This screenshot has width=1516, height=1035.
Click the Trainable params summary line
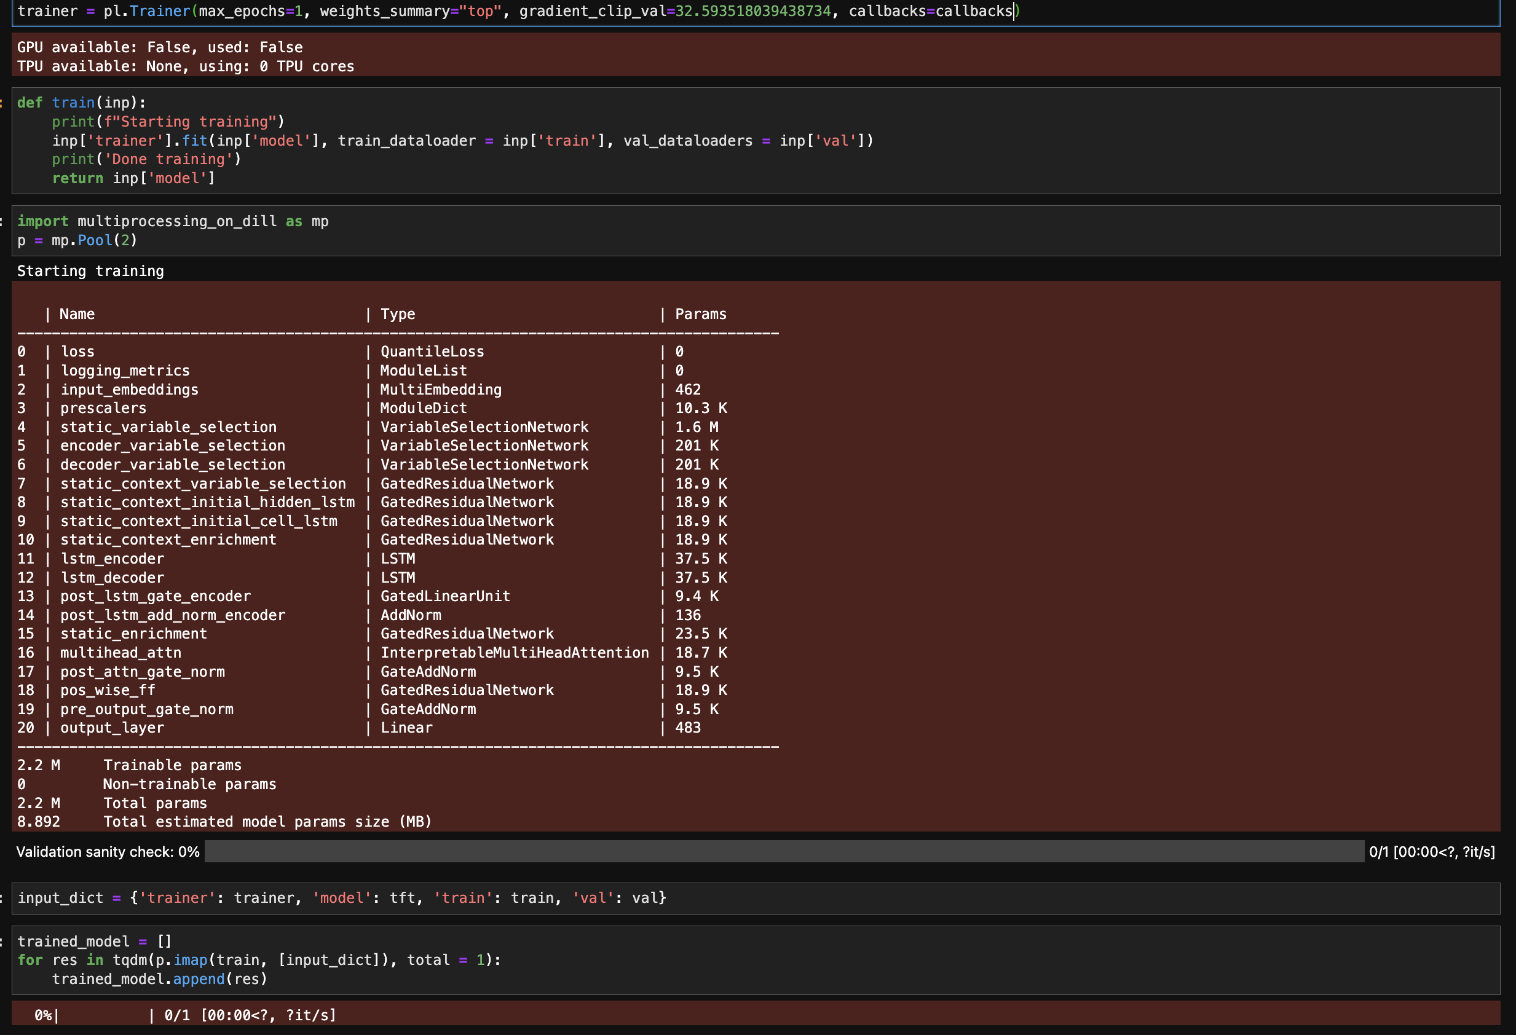point(172,766)
